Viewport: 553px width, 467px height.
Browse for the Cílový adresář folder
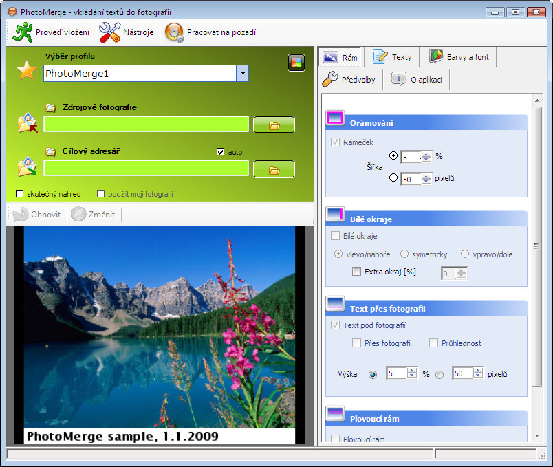click(x=274, y=169)
